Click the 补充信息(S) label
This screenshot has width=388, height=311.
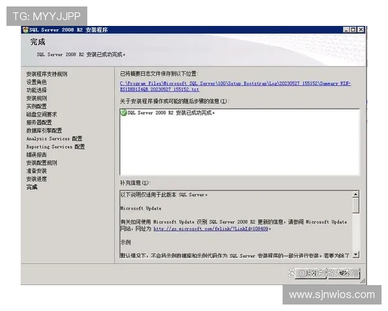click(135, 183)
